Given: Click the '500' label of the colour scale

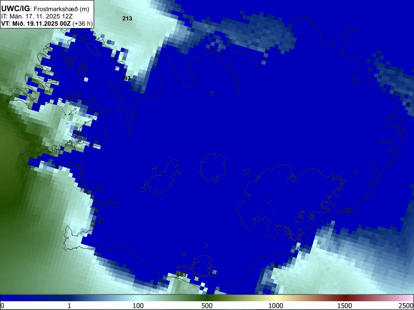Looking at the screenshot, I should (x=207, y=306).
